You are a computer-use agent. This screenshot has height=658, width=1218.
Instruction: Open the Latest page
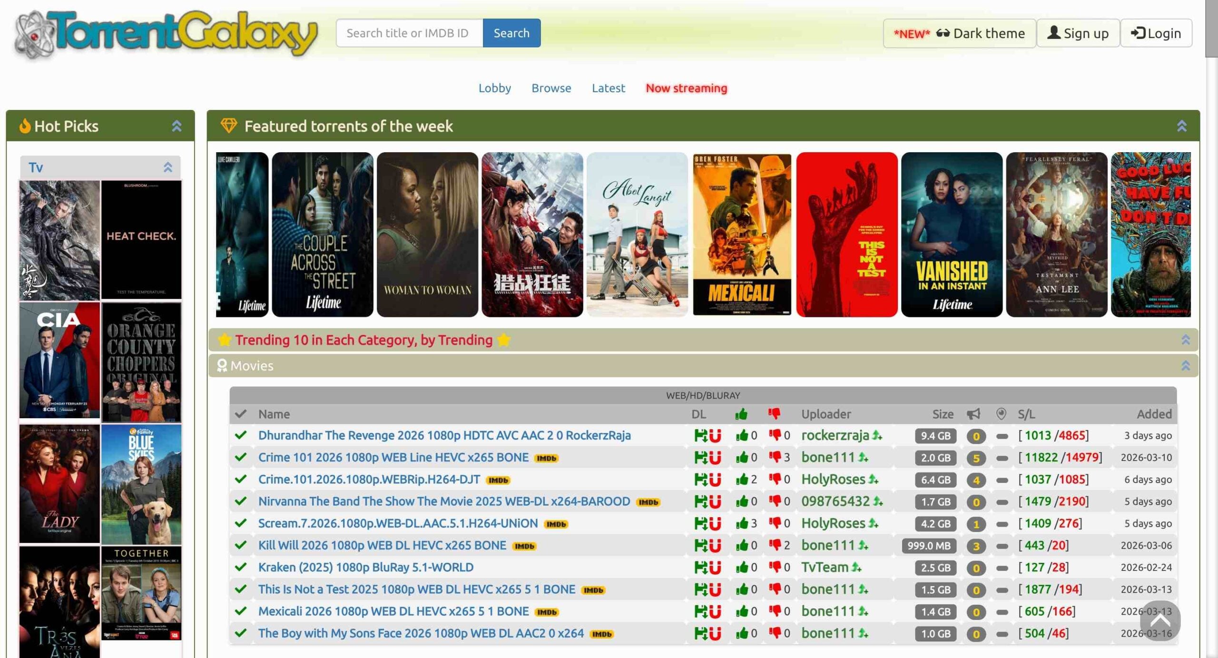608,88
